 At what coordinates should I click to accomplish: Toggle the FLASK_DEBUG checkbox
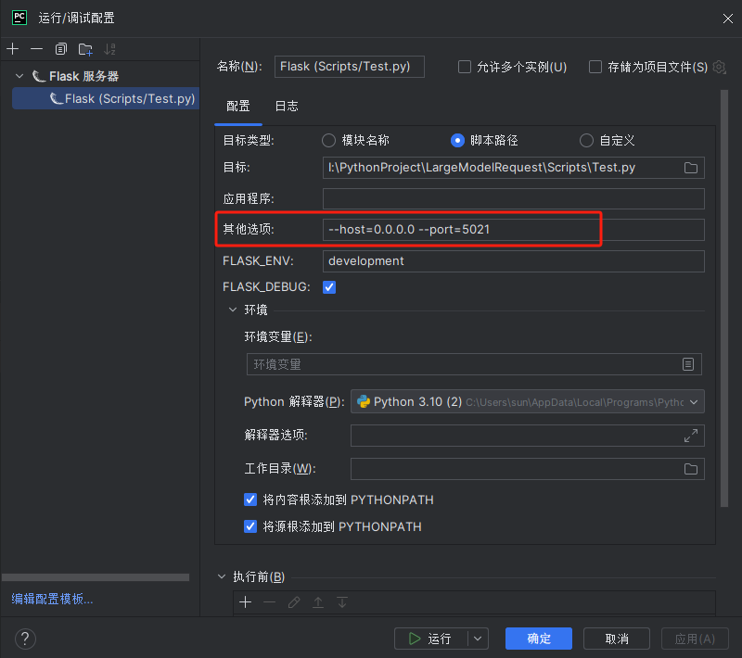pyautogui.click(x=329, y=287)
